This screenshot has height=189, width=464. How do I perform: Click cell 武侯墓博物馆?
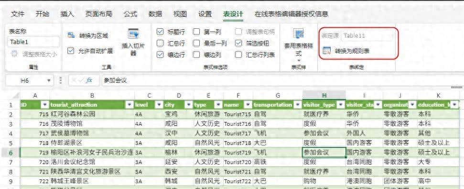point(92,133)
